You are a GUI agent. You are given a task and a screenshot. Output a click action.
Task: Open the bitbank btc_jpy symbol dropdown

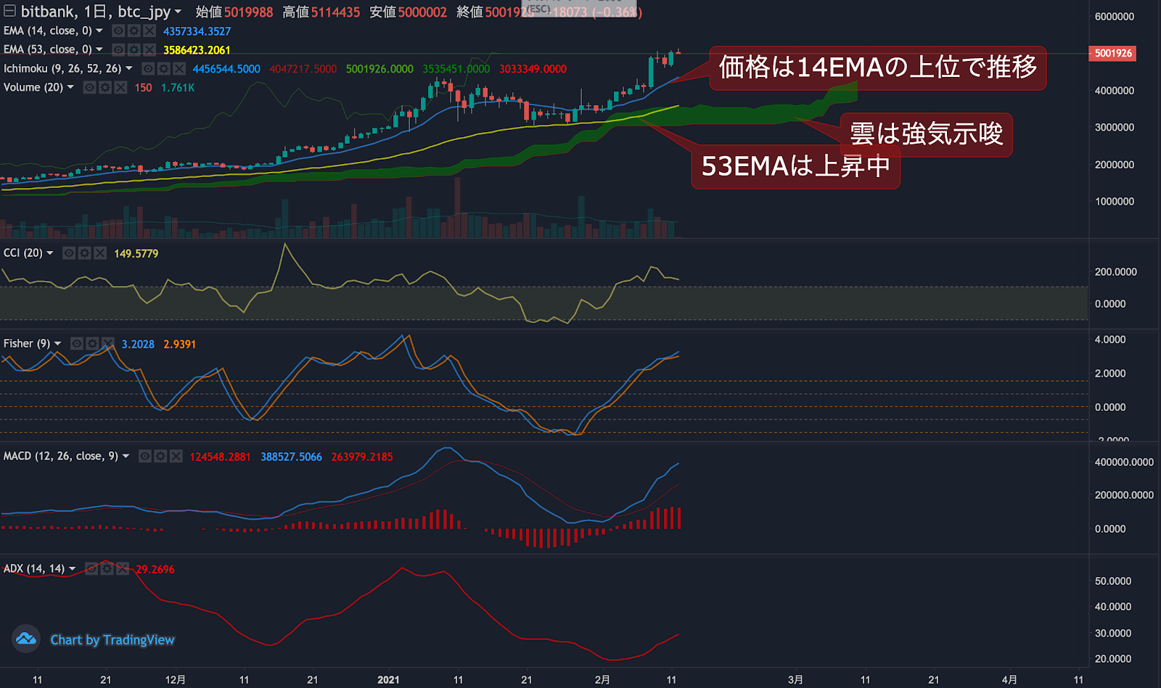[x=178, y=12]
